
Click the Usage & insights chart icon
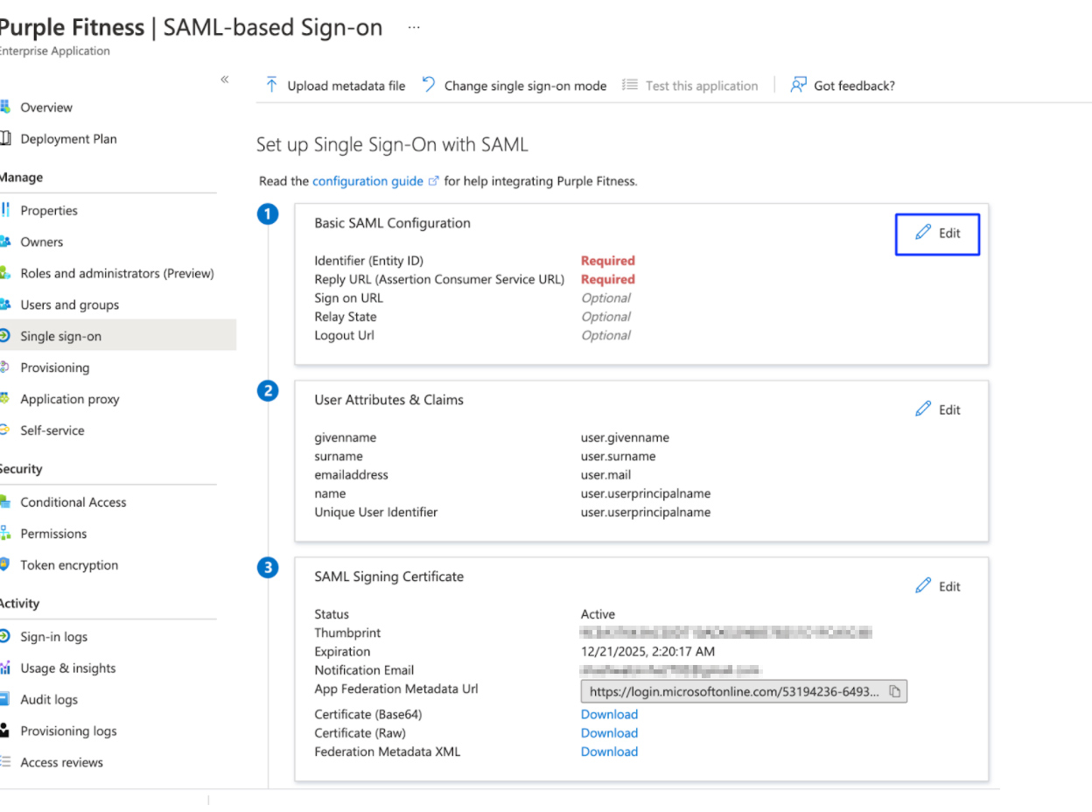(x=5, y=668)
